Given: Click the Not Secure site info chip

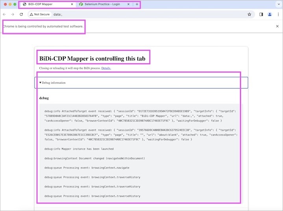Looking at the screenshot, I should coord(40,15).
